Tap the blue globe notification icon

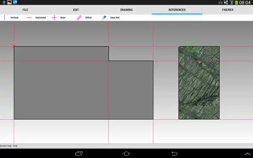(x=15, y=2)
